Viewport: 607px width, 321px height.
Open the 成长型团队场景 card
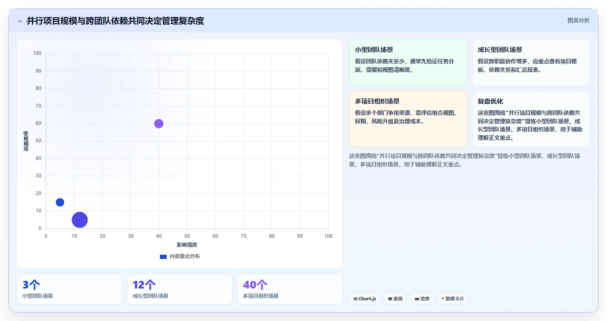531,63
